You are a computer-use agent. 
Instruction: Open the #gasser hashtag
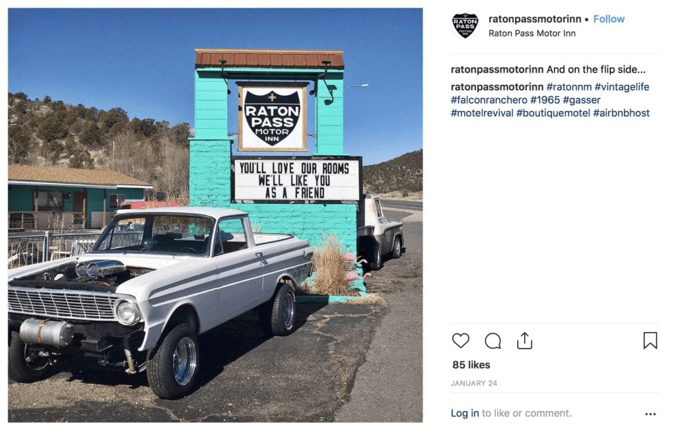[582, 100]
